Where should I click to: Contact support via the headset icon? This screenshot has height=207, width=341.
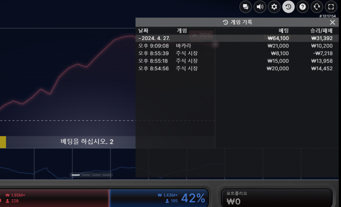316,7
